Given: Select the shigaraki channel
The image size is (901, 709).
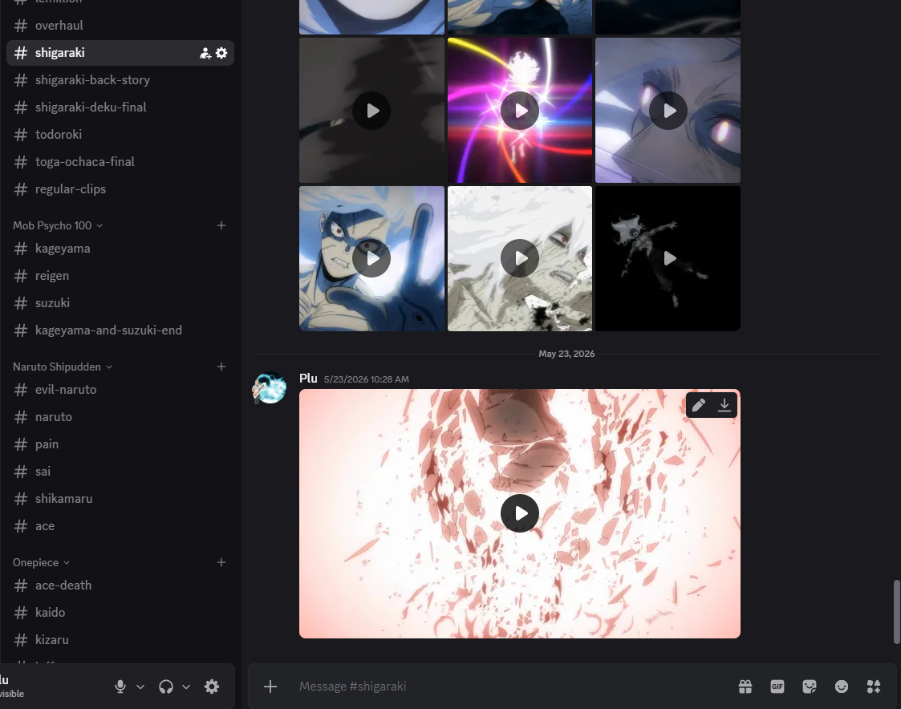Looking at the screenshot, I should (120, 53).
